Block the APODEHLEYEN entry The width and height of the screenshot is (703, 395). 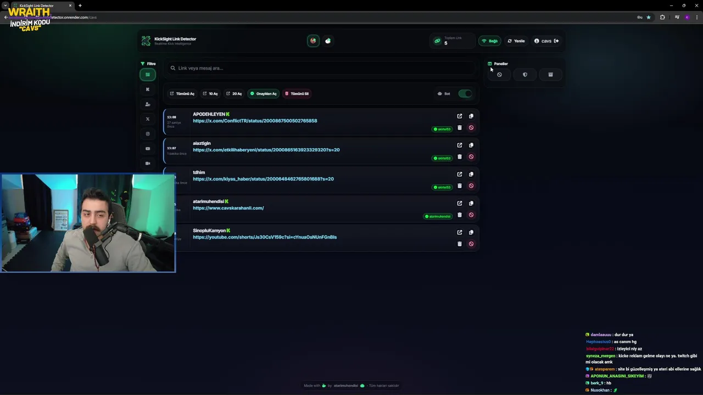click(471, 128)
